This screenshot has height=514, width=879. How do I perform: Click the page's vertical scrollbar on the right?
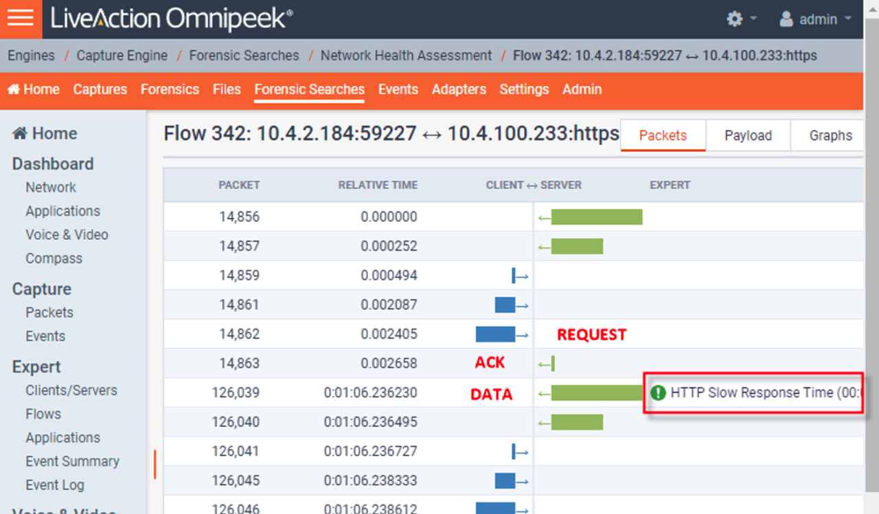coord(871,275)
